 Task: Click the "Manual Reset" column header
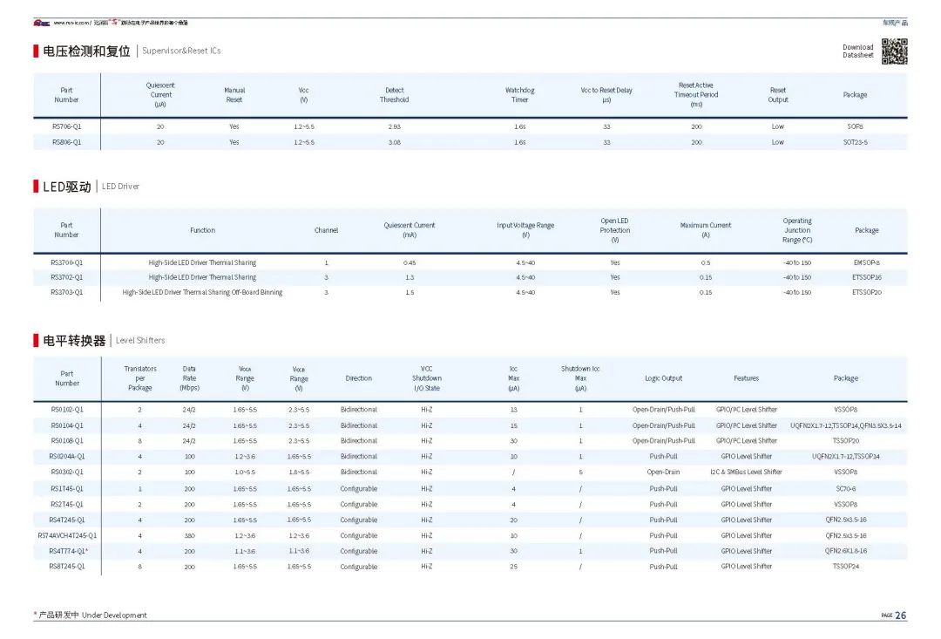pos(234,95)
